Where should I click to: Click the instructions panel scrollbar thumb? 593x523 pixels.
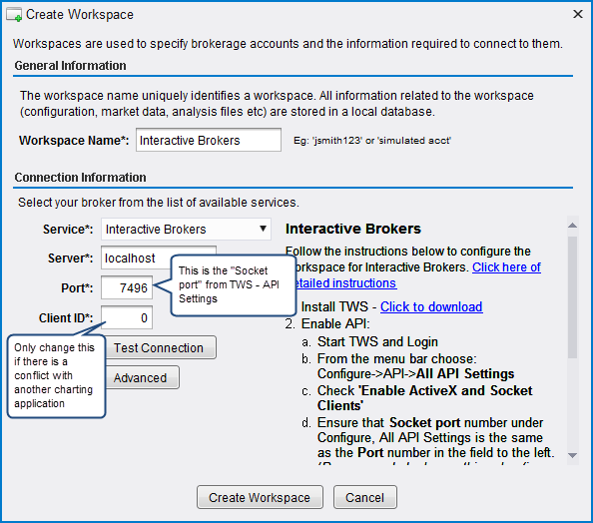[x=573, y=297]
